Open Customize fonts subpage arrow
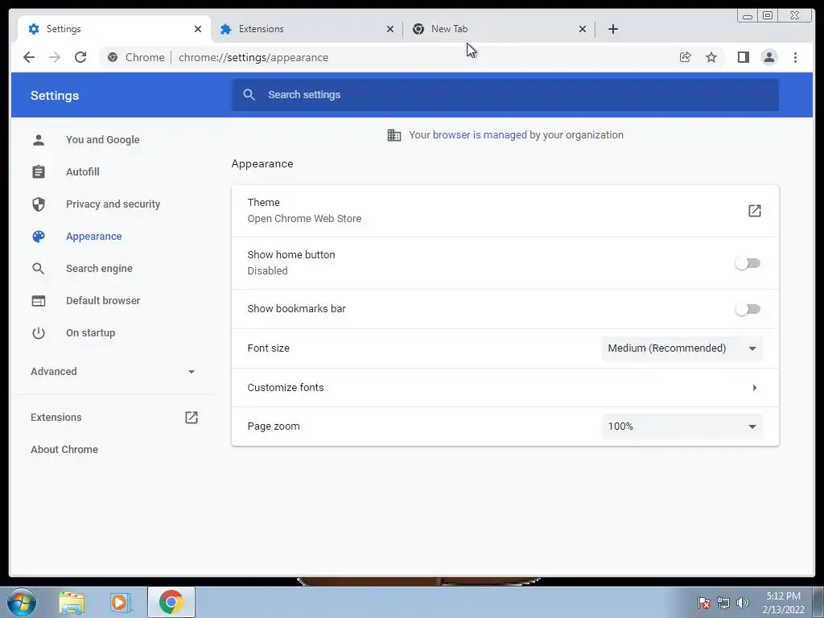The width and height of the screenshot is (824, 618). pyautogui.click(x=755, y=388)
